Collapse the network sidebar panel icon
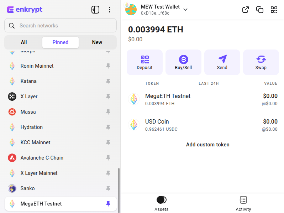Screen dimensions: 284x213 pyautogui.click(x=95, y=10)
